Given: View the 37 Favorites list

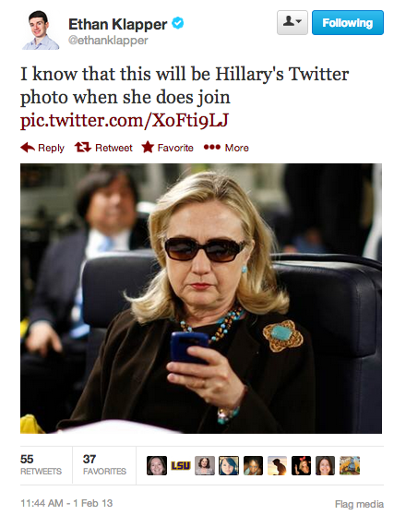Looking at the screenshot, I should tap(104, 465).
